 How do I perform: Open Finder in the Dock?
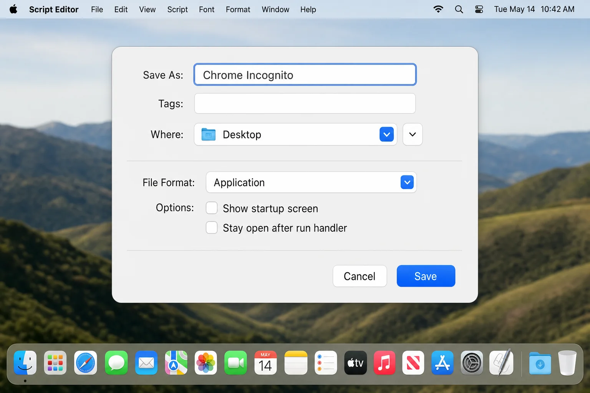coord(25,363)
